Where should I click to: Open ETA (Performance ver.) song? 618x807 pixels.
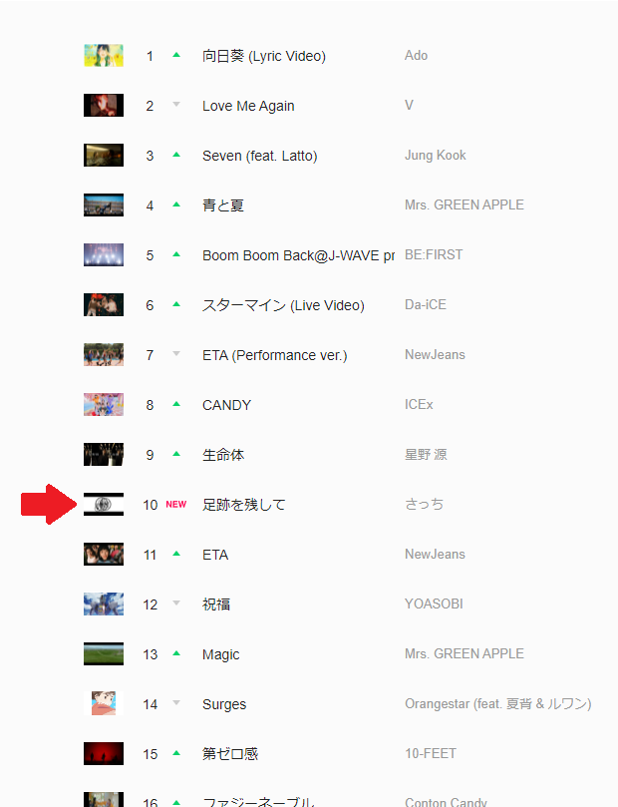click(274, 355)
